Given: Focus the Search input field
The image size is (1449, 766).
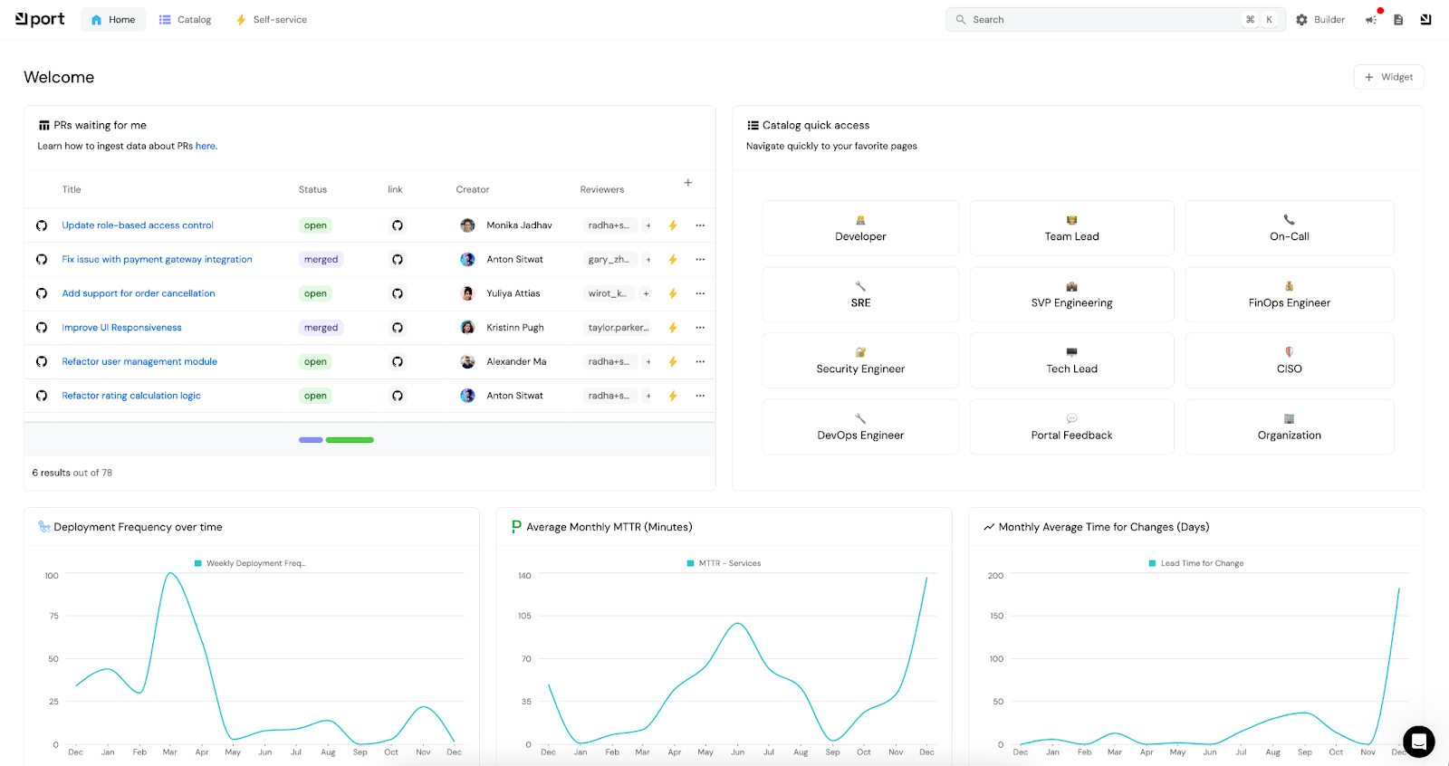Looking at the screenshot, I should click(x=1115, y=20).
